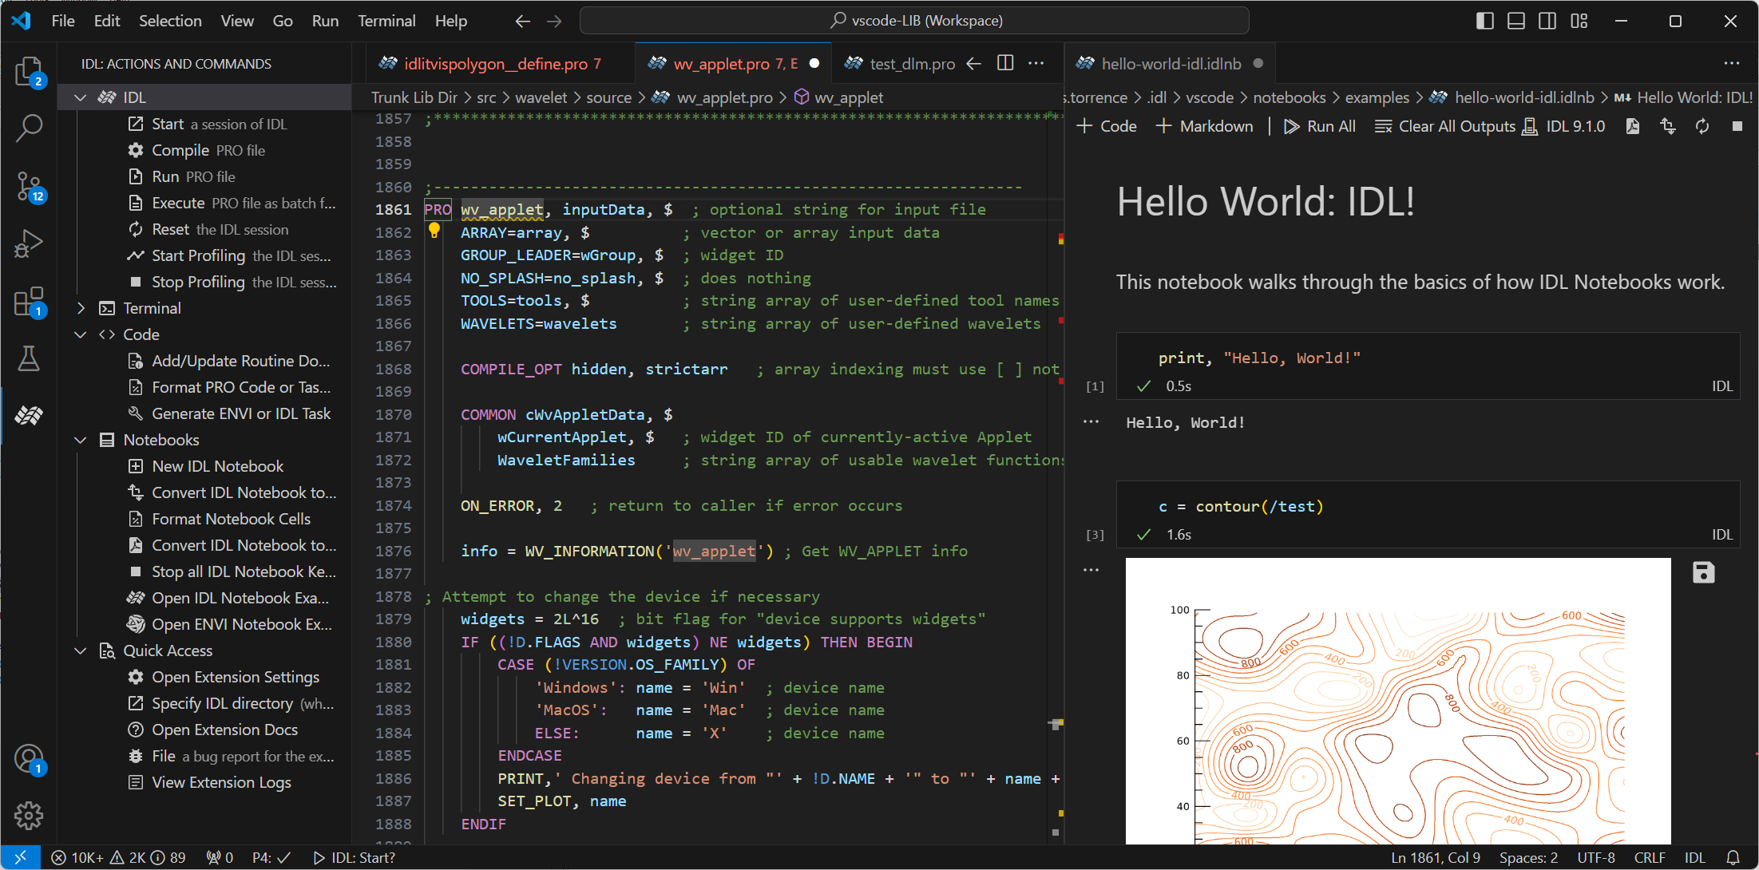Click the vscode-LIB workspace search box

[914, 21]
